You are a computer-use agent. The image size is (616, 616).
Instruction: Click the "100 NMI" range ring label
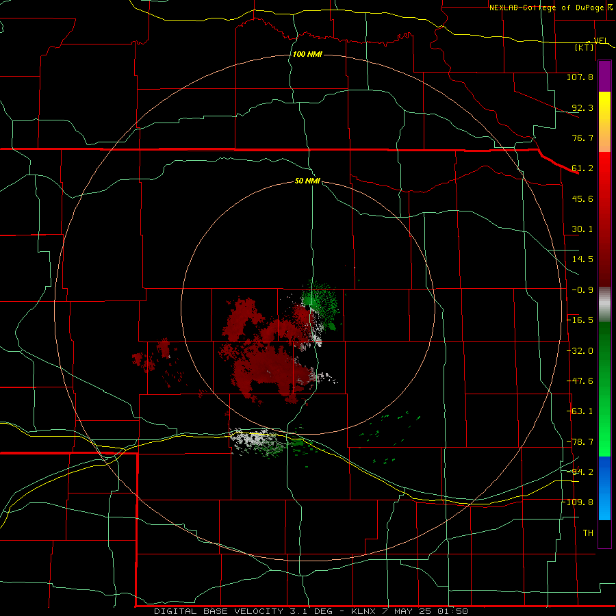tap(307, 54)
